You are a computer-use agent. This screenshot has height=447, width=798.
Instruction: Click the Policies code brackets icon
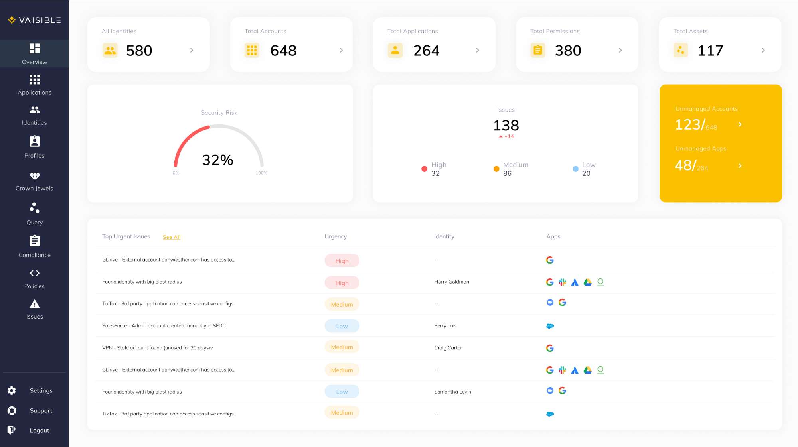35,273
